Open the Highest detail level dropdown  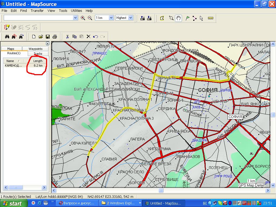point(130,18)
